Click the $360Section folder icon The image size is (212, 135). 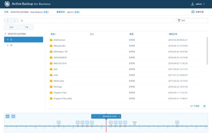[51, 40]
